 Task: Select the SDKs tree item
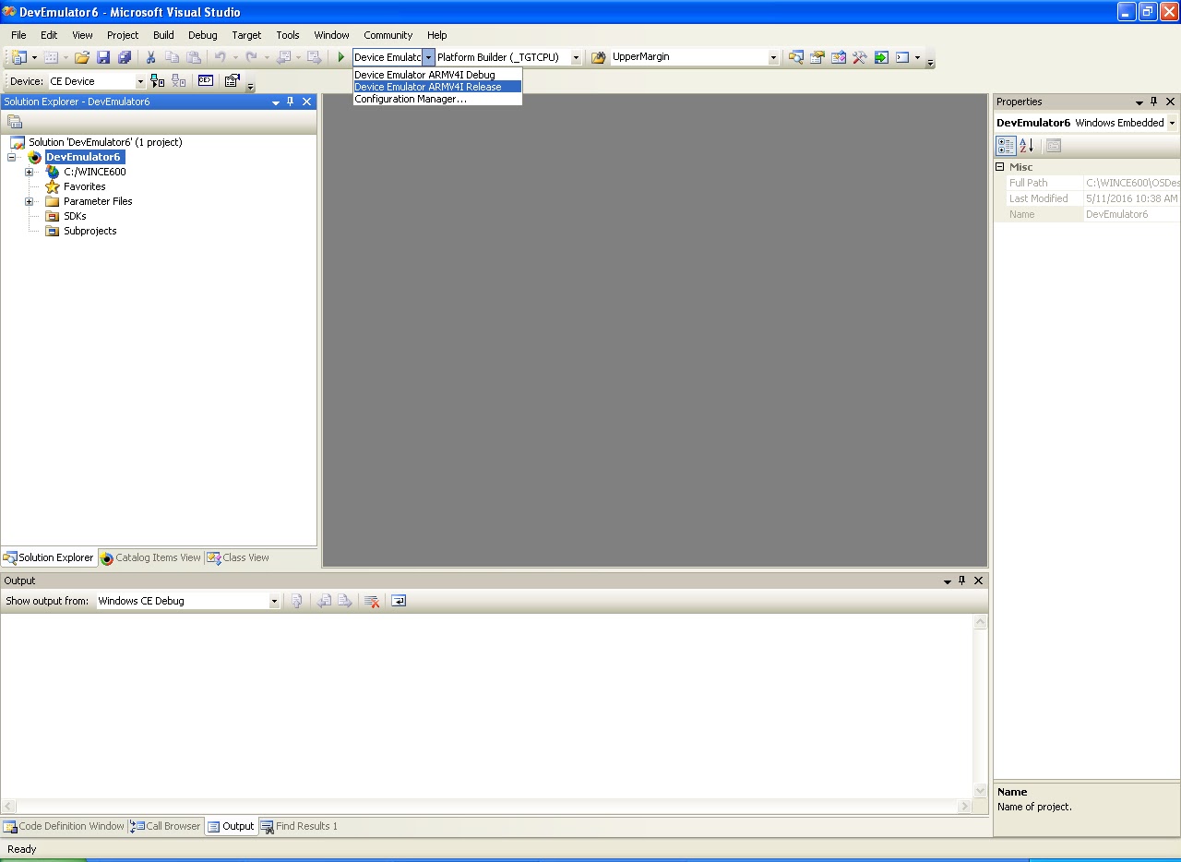[75, 216]
